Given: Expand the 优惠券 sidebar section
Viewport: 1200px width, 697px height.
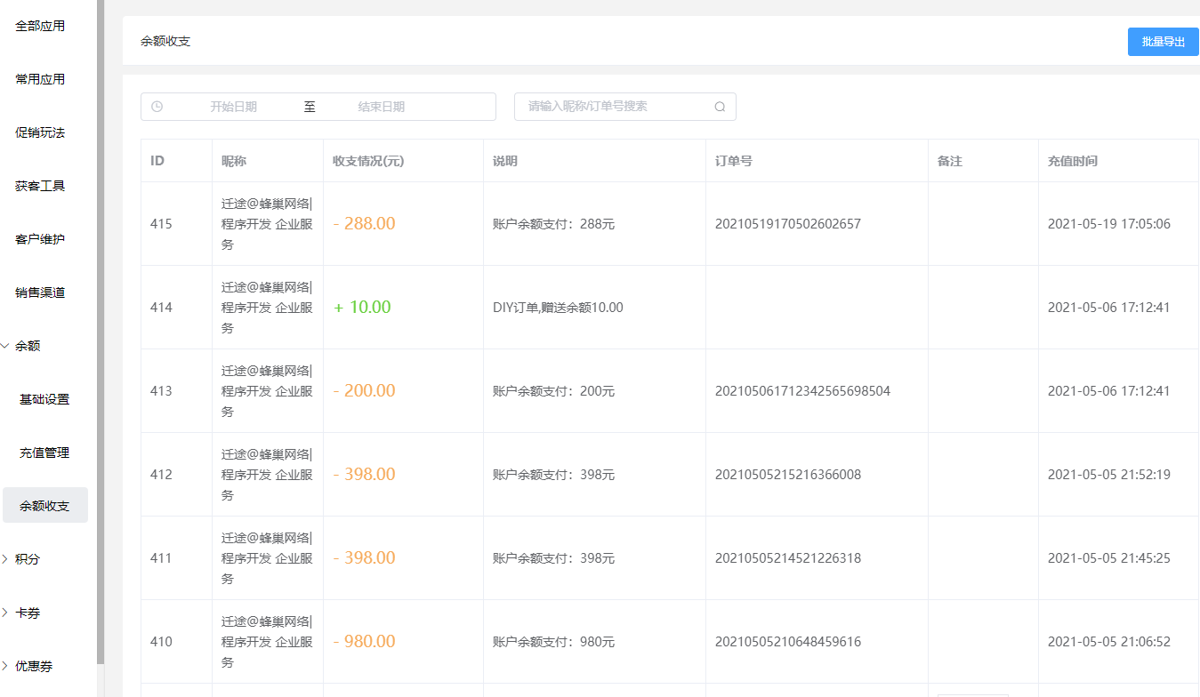Looking at the screenshot, I should [x=32, y=666].
